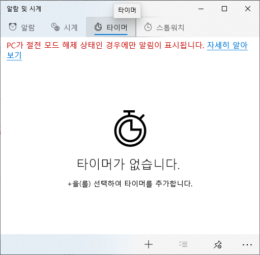Viewport: 260px width, 255px height.
Task: Minimize the 알람 및 시계 window
Action: coord(201,9)
